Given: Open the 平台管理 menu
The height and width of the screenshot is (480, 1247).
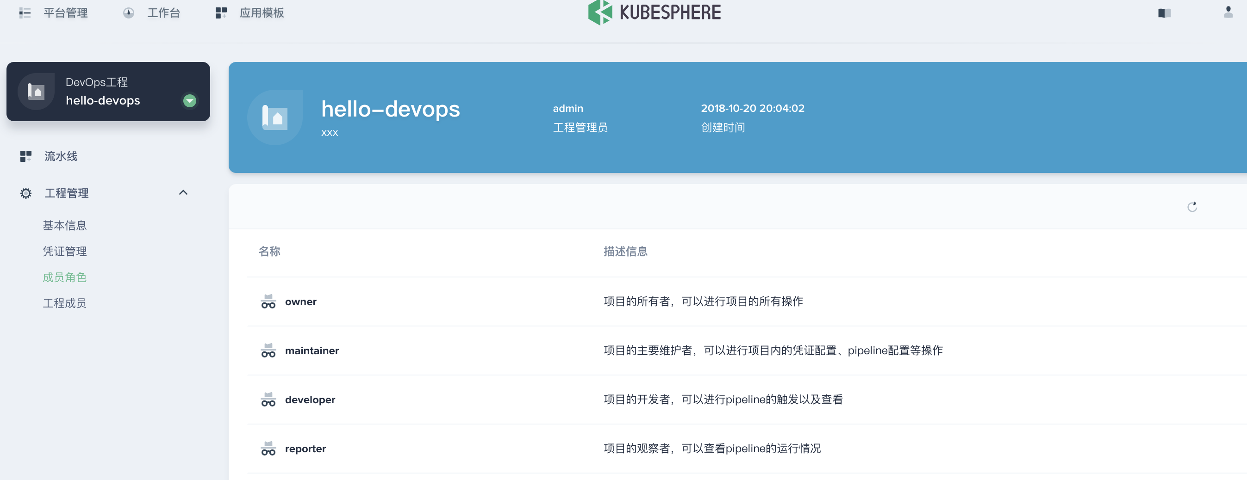Looking at the screenshot, I should click(65, 13).
